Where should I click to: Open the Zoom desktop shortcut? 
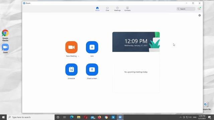(x=5, y=49)
